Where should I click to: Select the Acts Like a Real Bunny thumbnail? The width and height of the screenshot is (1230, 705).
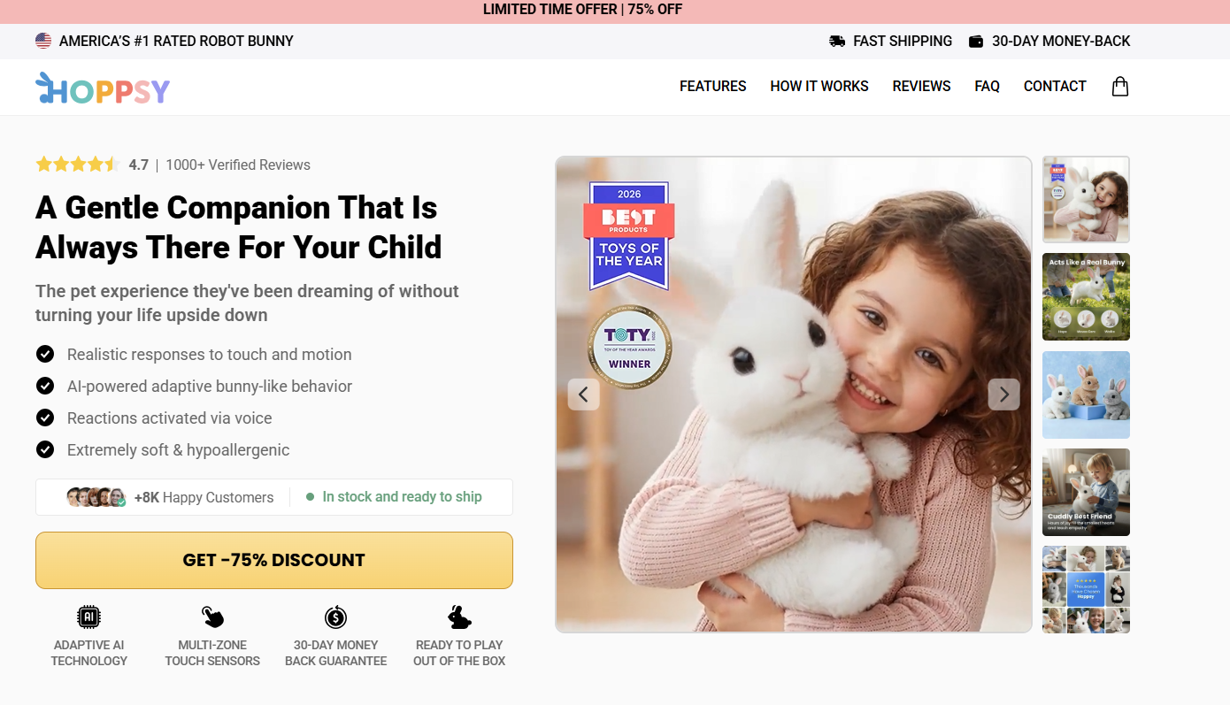[1086, 296]
